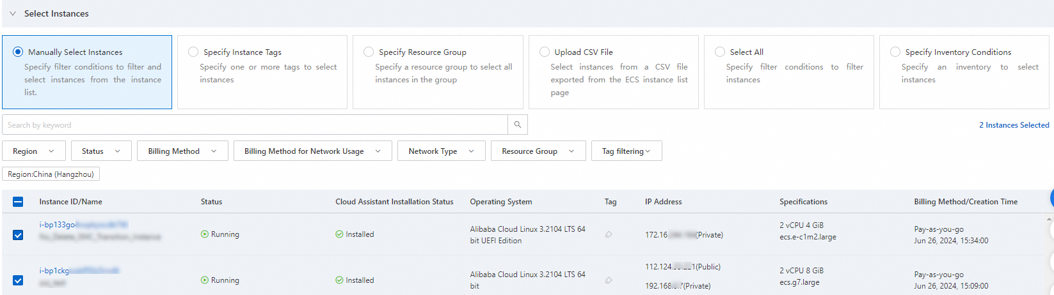This screenshot has height=295, width=1054.
Task: Select Specify Instance Tags radio option
Action: pyautogui.click(x=193, y=52)
